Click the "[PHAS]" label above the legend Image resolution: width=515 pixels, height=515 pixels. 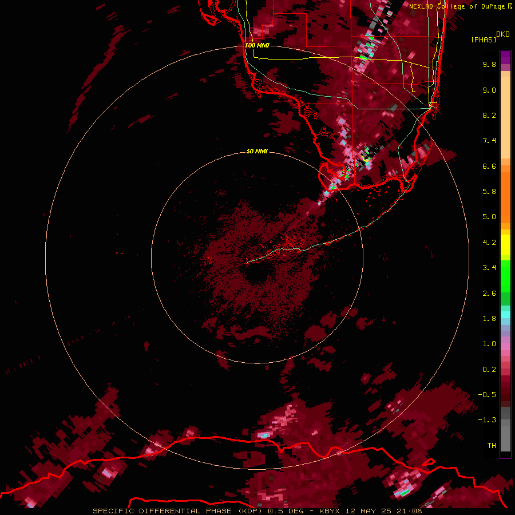tap(484, 40)
